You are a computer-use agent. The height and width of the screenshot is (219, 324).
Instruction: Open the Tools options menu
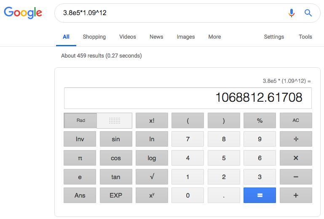(x=305, y=37)
